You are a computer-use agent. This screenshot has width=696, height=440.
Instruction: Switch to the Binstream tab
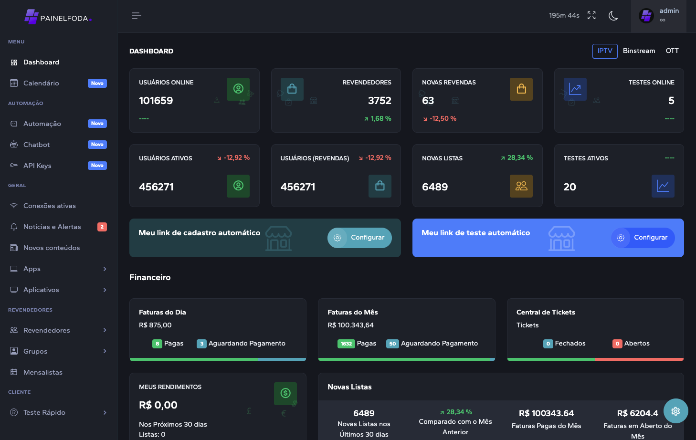coord(639,51)
